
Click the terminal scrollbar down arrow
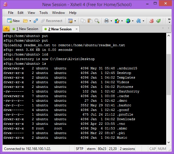click(x=169, y=142)
